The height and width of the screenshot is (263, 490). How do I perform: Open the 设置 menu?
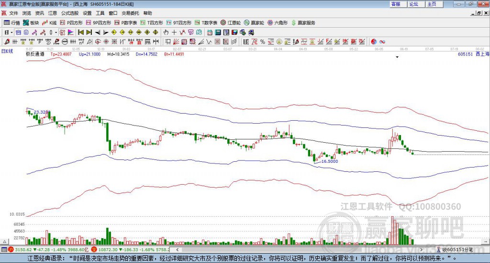[87, 13]
